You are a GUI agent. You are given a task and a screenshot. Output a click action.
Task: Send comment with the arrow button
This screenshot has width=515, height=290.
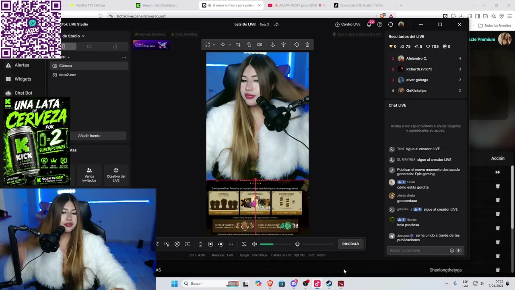click(458, 251)
